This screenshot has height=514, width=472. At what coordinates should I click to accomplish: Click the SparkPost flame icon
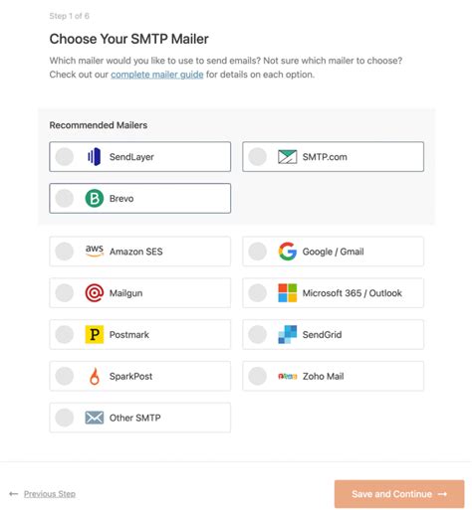(x=95, y=376)
